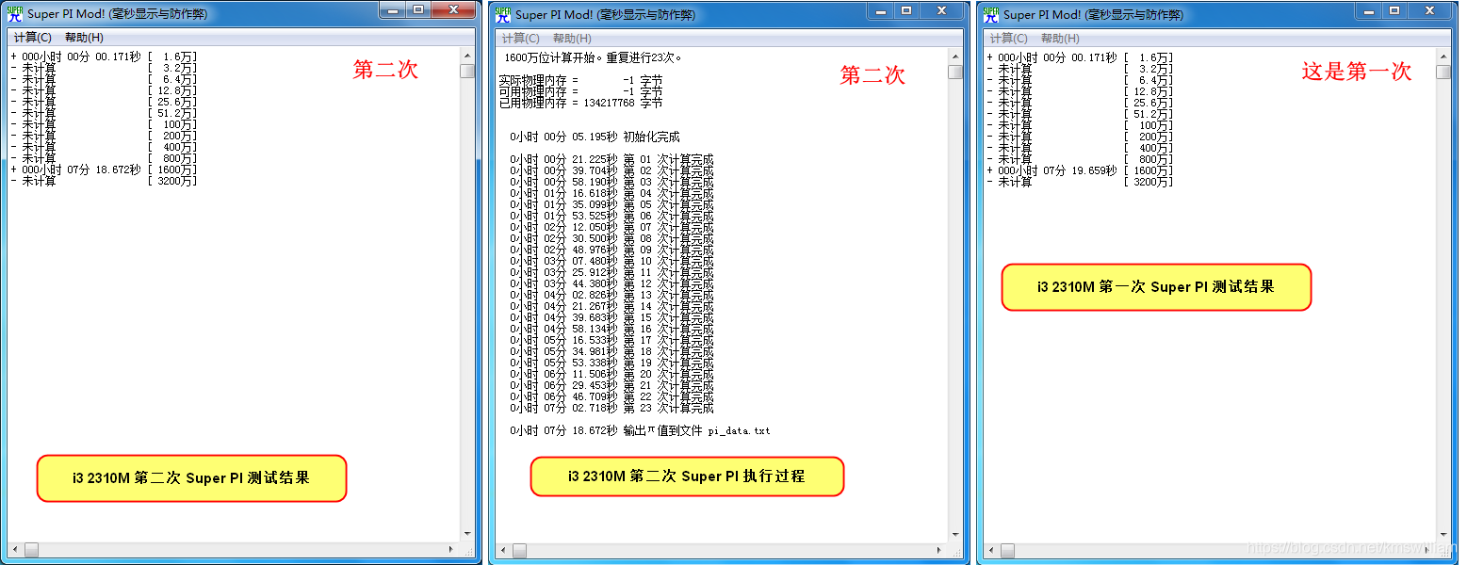Open 帮助(H) menu in the 18.672秒 results window
This screenshot has width=1467, height=565.
pyautogui.click(x=84, y=38)
